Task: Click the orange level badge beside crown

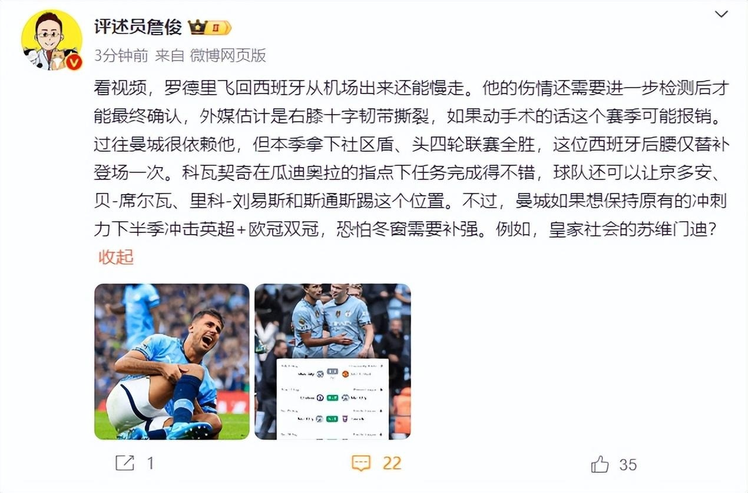Action: (218, 27)
